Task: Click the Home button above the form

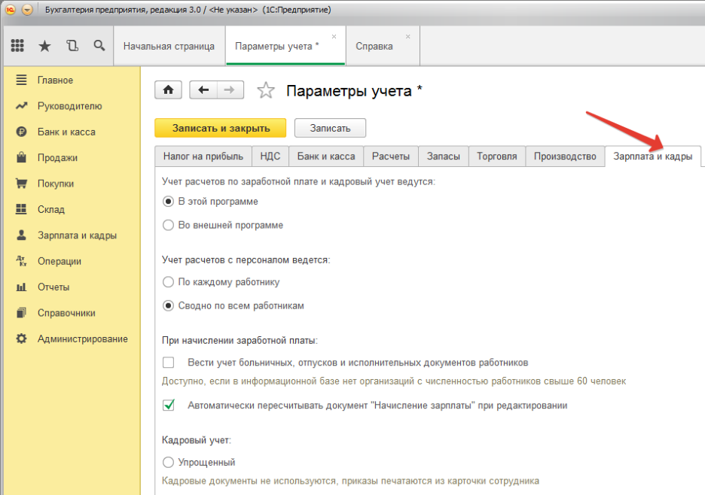Action: [168, 90]
